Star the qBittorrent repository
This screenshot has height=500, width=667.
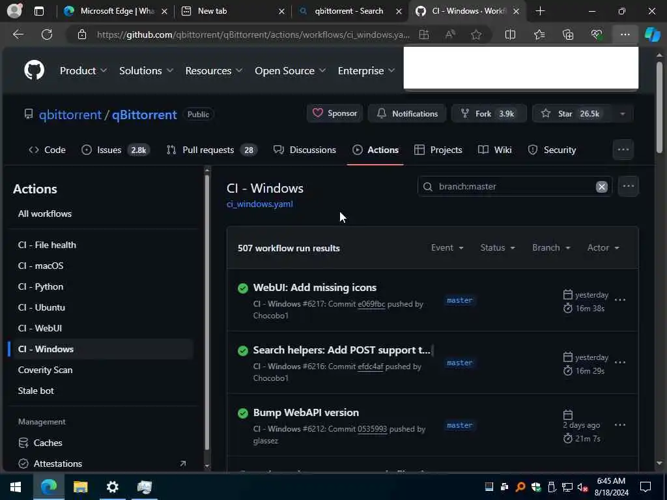[572, 113]
